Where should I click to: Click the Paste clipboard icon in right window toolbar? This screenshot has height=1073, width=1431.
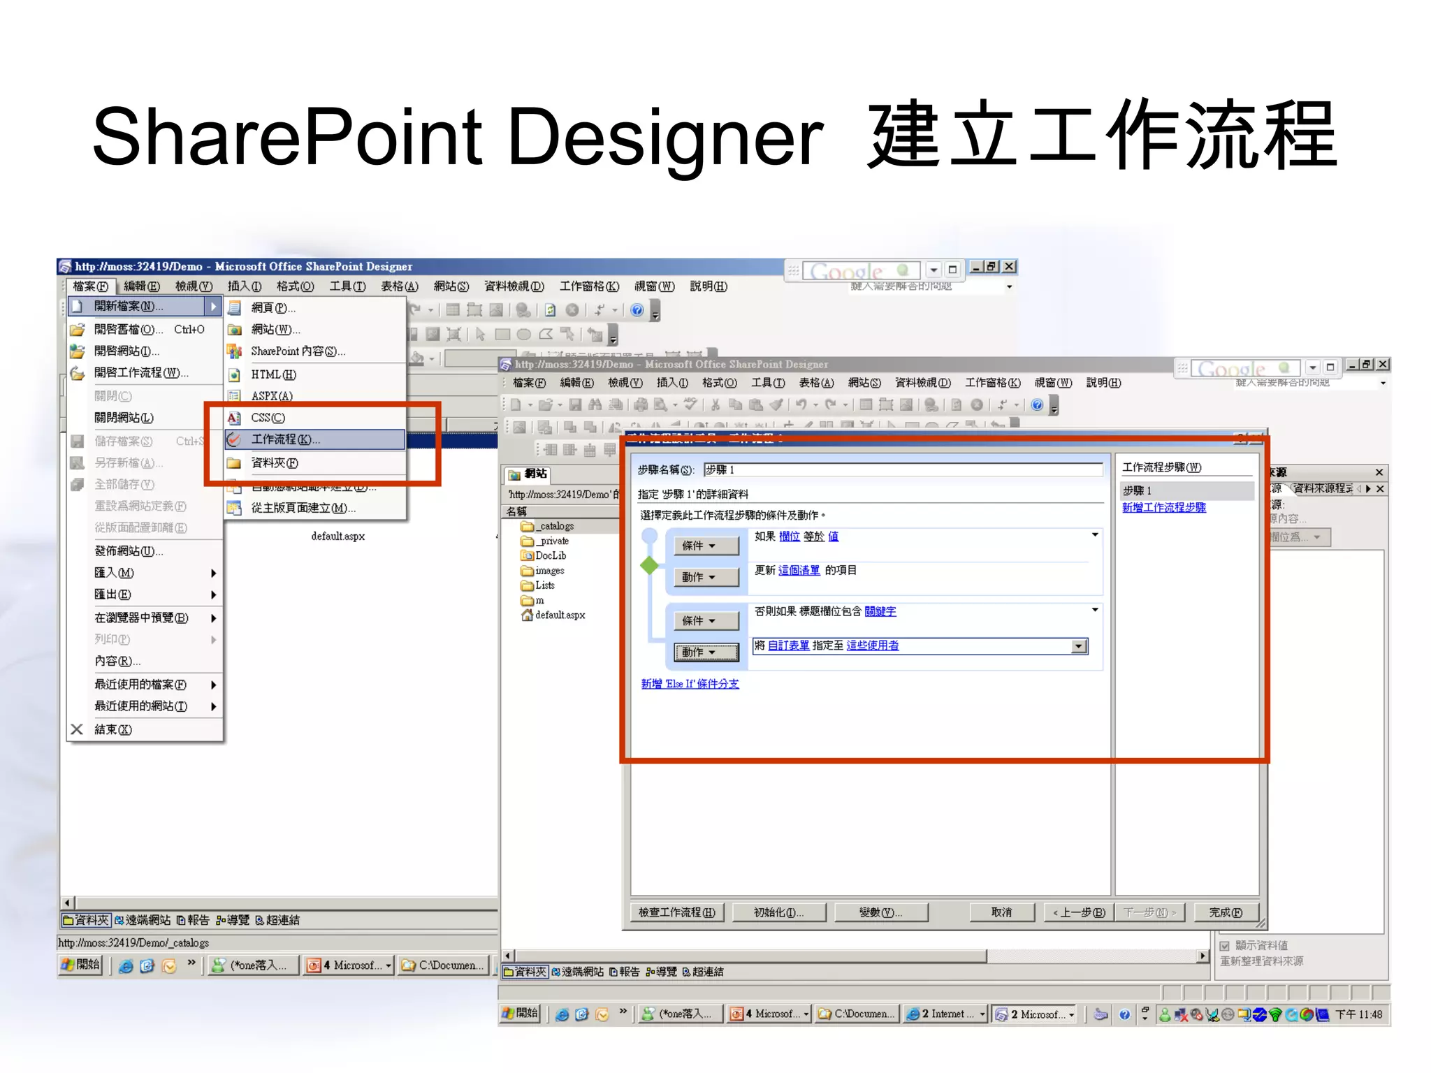(755, 404)
